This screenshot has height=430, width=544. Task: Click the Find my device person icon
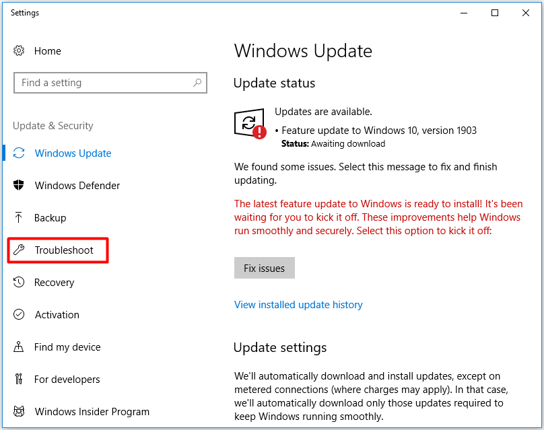coord(19,347)
